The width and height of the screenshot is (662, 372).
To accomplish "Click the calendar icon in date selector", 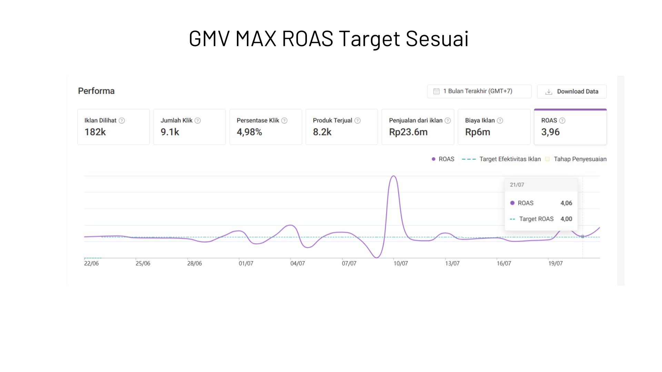I will (437, 91).
